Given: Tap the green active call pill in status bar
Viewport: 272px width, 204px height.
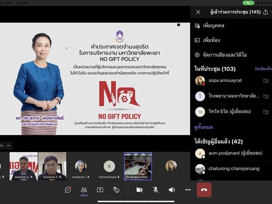Looking at the screenshot, I should (248, 3).
